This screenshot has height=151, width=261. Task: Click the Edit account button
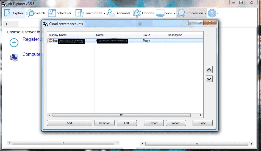[126, 123]
